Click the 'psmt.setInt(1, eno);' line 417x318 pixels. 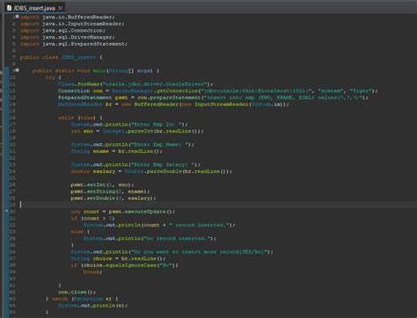coord(102,184)
